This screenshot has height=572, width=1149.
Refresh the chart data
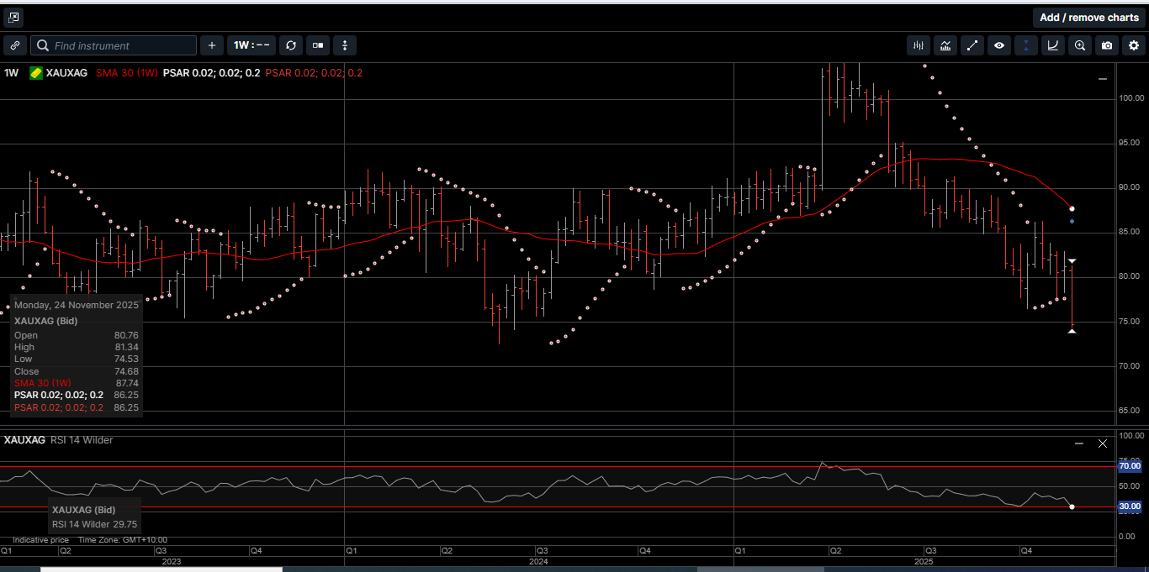[290, 45]
